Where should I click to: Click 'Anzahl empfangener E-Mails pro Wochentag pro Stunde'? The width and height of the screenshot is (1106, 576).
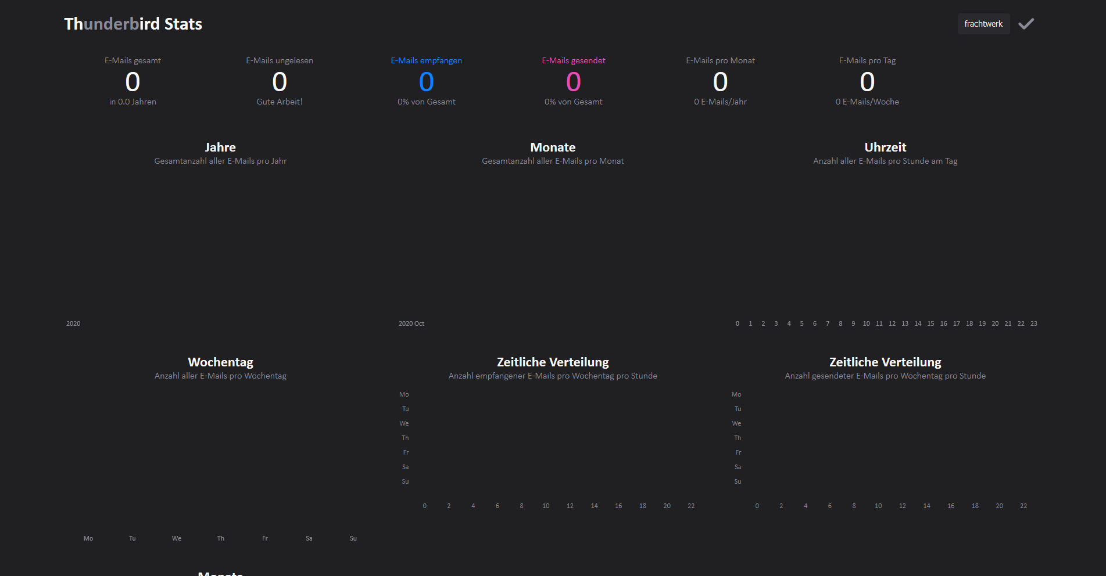pyautogui.click(x=553, y=376)
